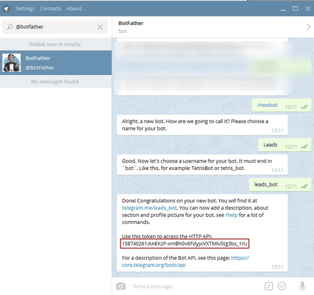This screenshot has width=314, height=295.
Task: Open the Settings menu
Action: tap(24, 8)
